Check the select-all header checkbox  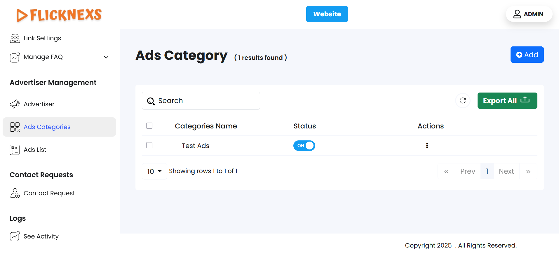[149, 126]
